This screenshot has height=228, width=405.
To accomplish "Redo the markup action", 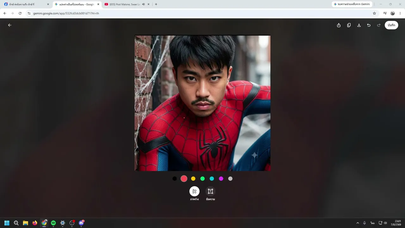I will point(379,25).
